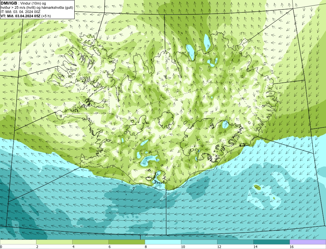Image resolution: width=326 pixels, height=249 pixels.
Task: Click the 'DMI/IGB' title text
Action: 9,3
